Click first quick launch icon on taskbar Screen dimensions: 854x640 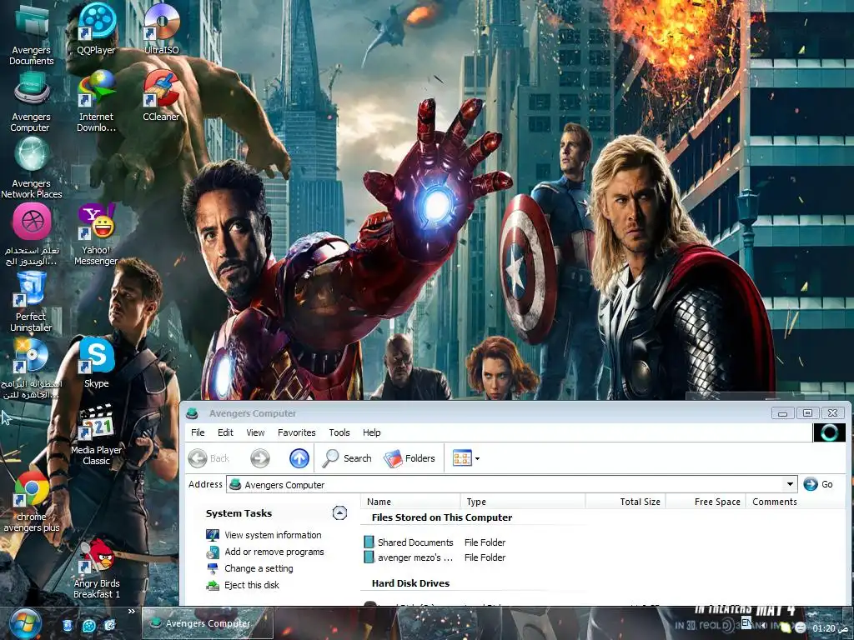point(67,625)
